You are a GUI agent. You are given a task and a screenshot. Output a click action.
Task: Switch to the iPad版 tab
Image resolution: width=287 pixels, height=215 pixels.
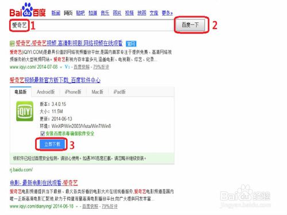coord(119,92)
